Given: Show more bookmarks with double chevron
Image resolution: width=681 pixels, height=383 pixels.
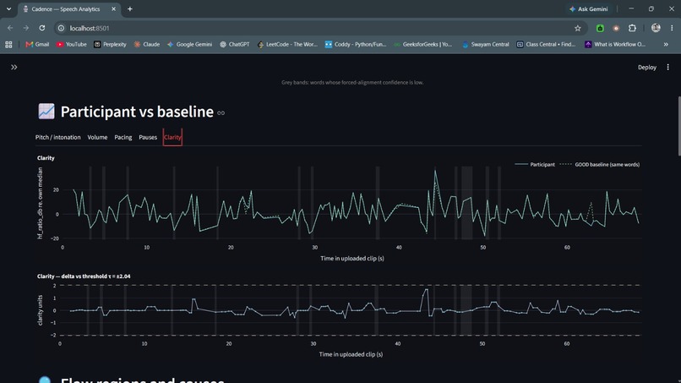Looking at the screenshot, I should click(x=665, y=44).
